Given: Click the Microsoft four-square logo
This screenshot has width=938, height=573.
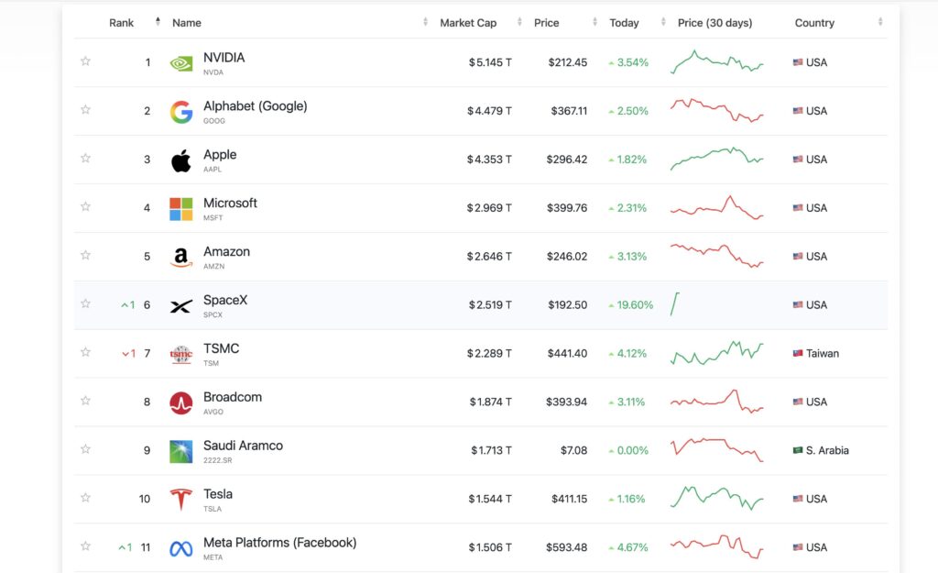Looking at the screenshot, I should click(180, 209).
